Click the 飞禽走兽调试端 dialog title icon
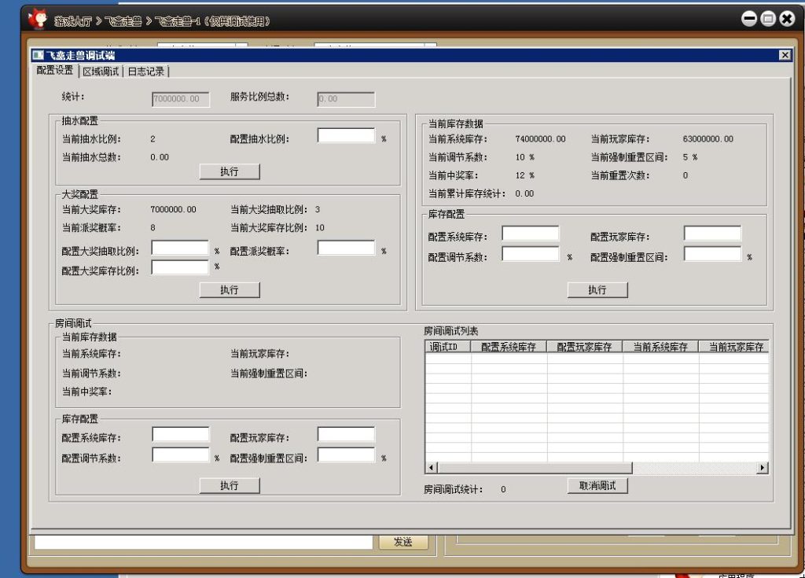Screen dimensions: 805x578 click(38, 55)
